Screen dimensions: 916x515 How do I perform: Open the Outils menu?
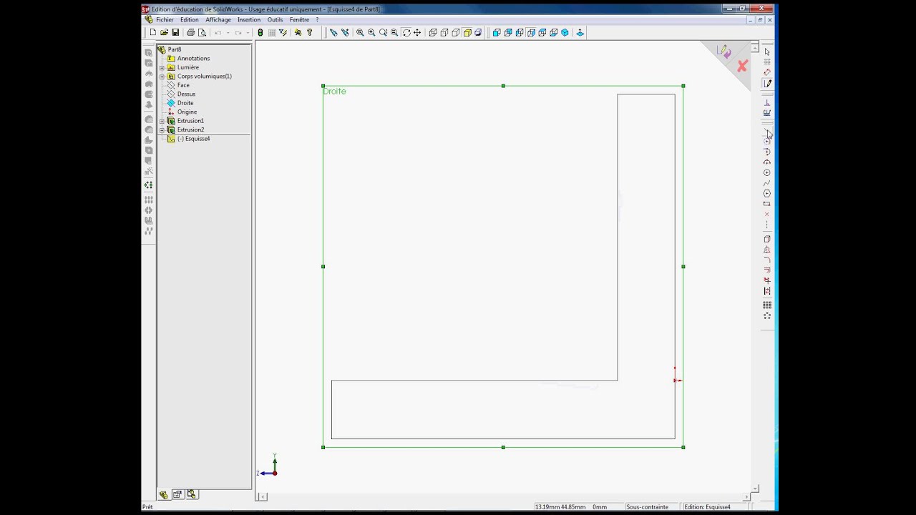click(x=276, y=20)
